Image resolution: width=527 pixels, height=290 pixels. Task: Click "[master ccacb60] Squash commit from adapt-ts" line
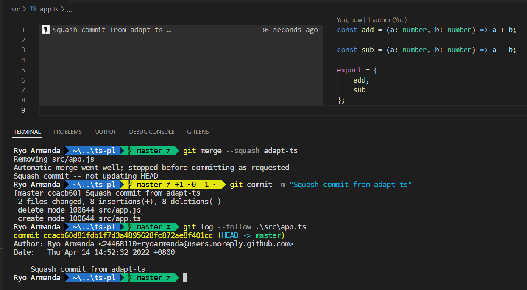click(x=107, y=193)
